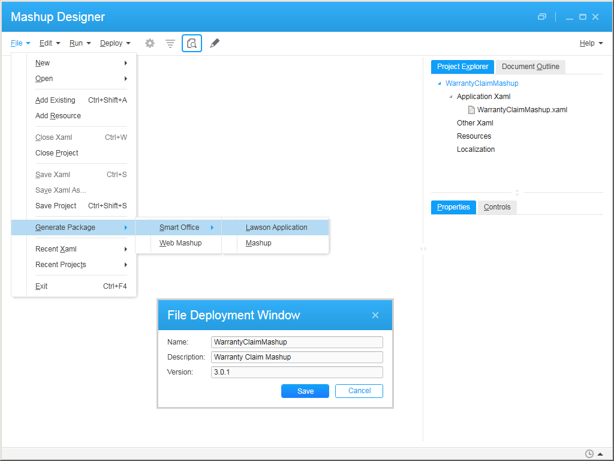
Task: Close the File Deployment Window
Action: (x=375, y=315)
